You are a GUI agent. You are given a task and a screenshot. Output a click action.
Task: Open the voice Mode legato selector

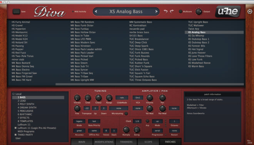(79, 121)
